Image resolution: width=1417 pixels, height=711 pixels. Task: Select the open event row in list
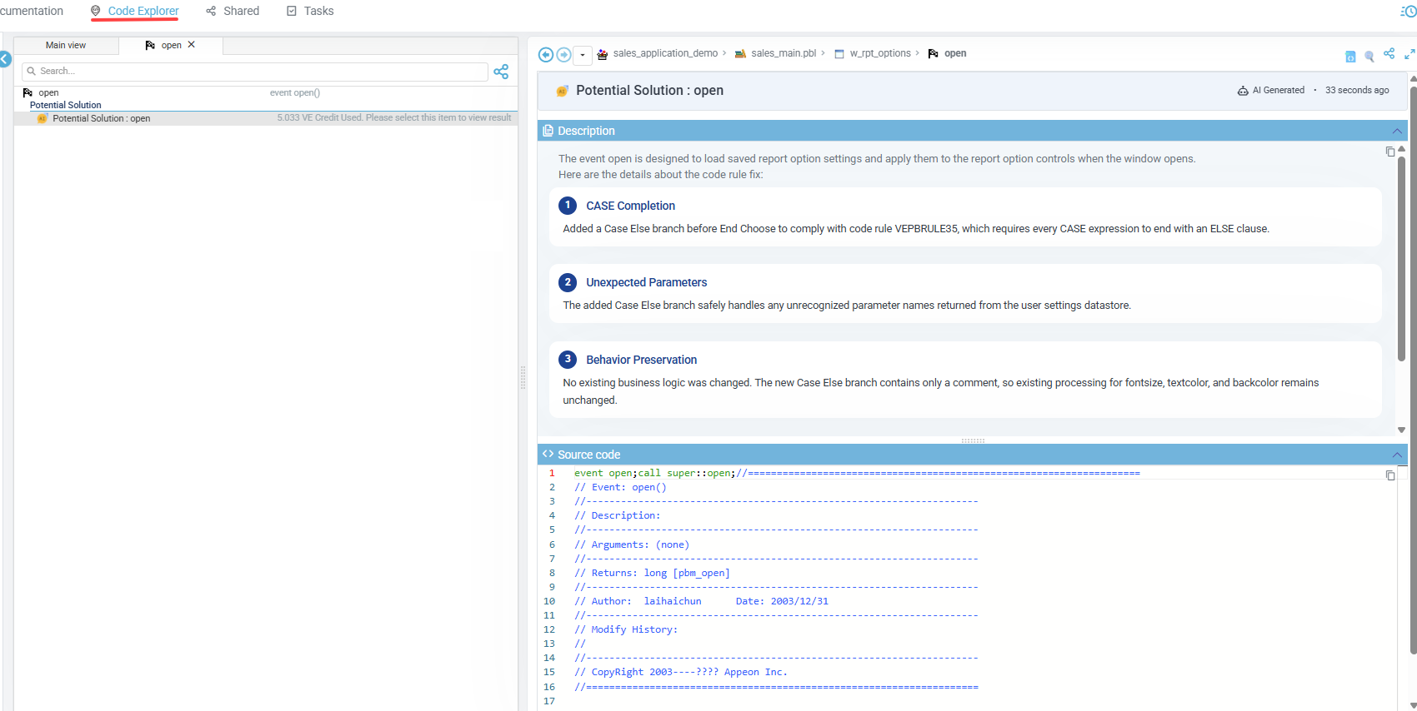(266, 92)
